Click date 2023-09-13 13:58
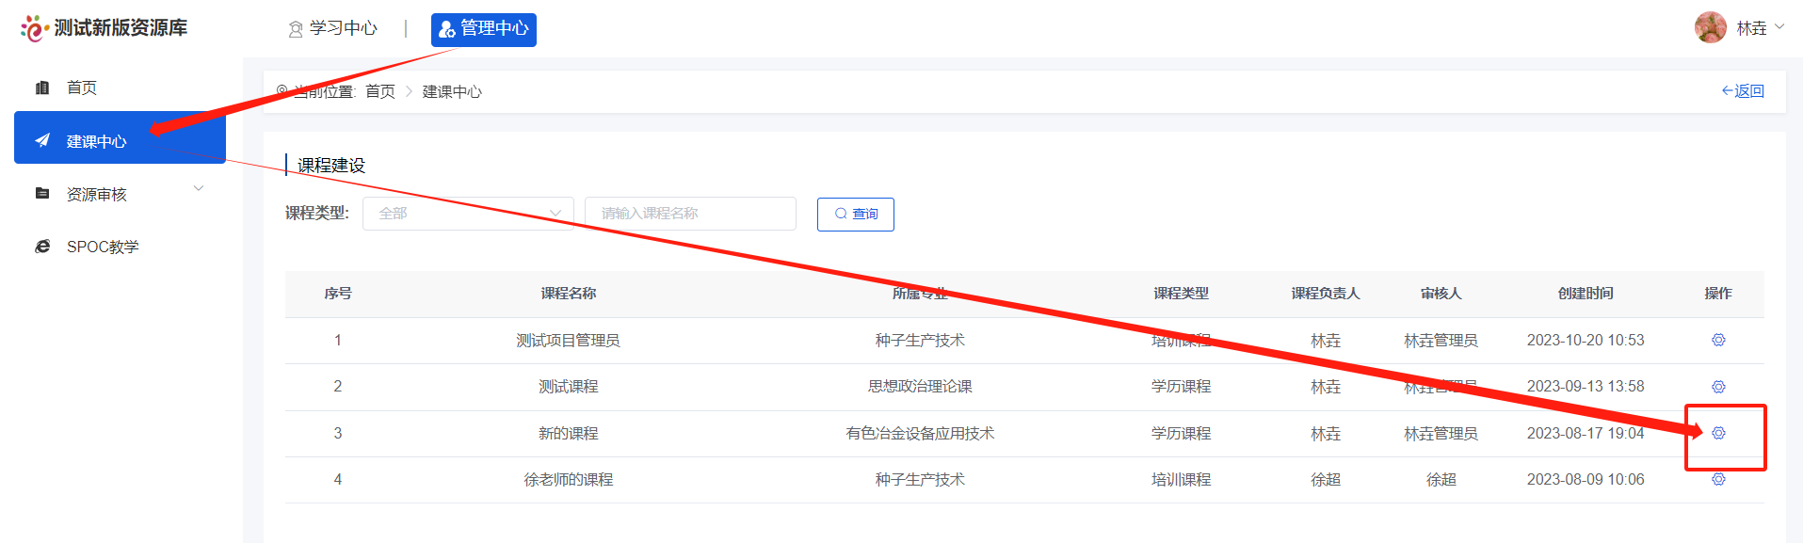This screenshot has width=1803, height=543. [x=1586, y=387]
